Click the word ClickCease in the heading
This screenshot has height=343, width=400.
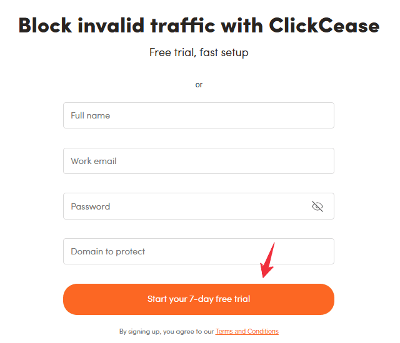324,26
